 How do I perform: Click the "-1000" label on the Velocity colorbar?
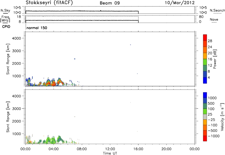point(214,136)
